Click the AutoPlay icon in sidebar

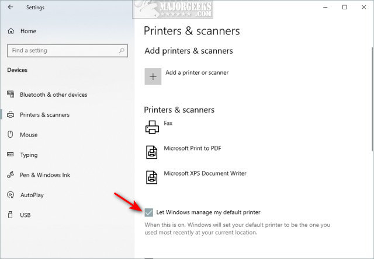point(11,195)
